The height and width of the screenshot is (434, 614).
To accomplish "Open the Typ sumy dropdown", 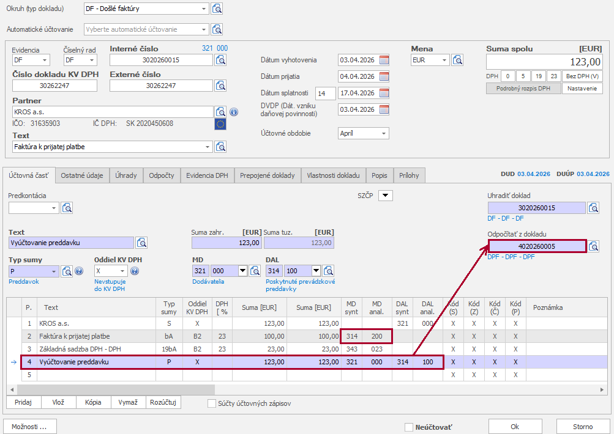I will [54, 271].
